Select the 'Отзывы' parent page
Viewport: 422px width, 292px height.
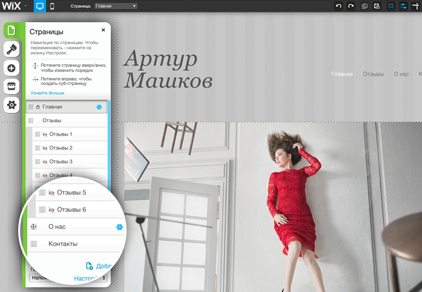[x=66, y=121]
